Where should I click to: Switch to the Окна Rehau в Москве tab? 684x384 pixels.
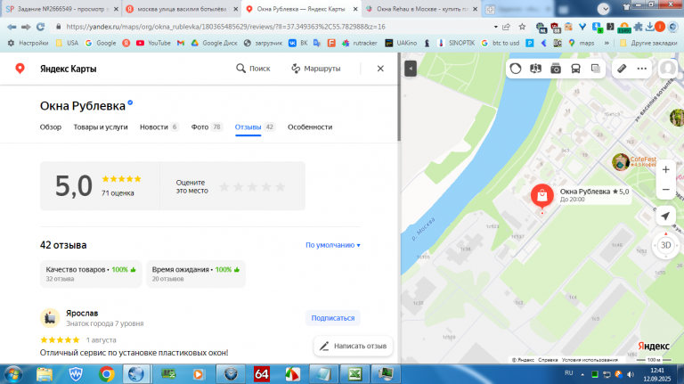421,9
